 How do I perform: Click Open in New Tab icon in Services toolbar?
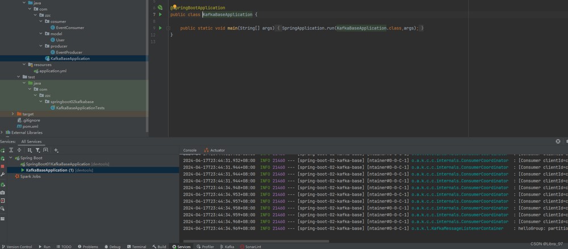point(45,150)
